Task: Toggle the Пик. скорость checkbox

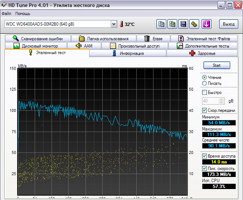Action: [x=205, y=168]
